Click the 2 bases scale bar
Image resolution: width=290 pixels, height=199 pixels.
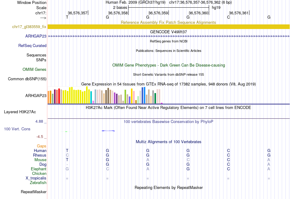pyautogui.click(x=169, y=8)
